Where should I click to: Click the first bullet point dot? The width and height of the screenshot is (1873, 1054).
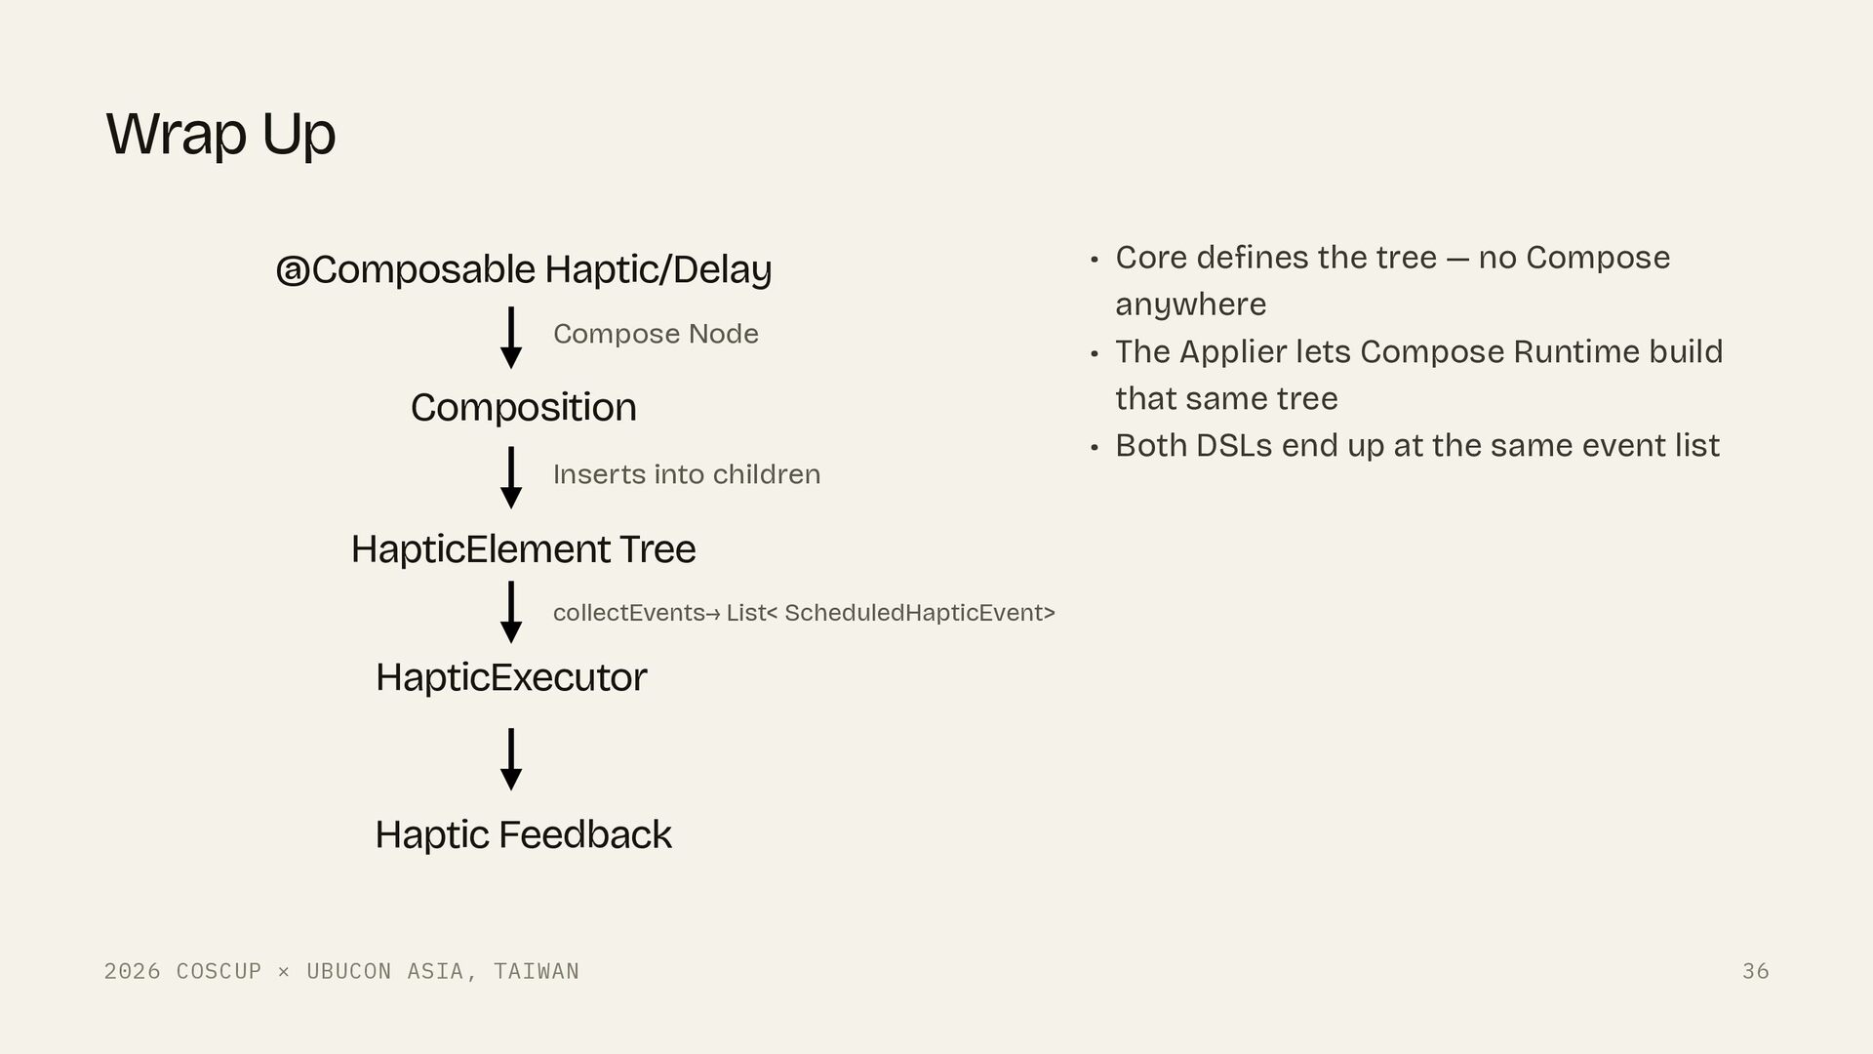(1095, 260)
